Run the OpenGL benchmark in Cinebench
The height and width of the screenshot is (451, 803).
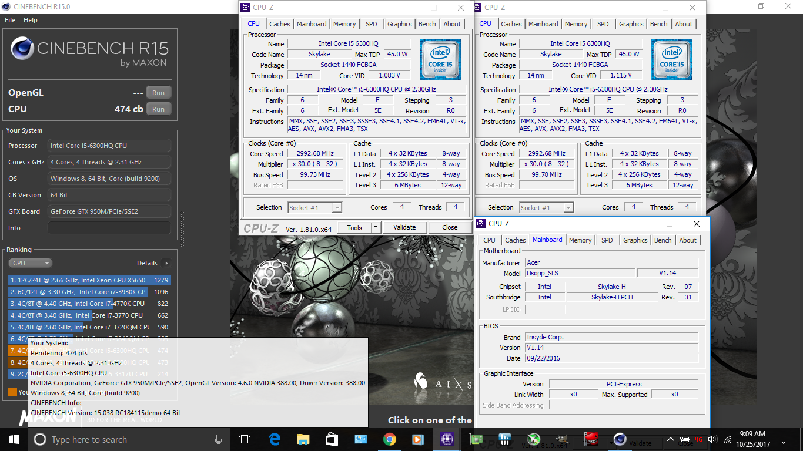(159, 93)
